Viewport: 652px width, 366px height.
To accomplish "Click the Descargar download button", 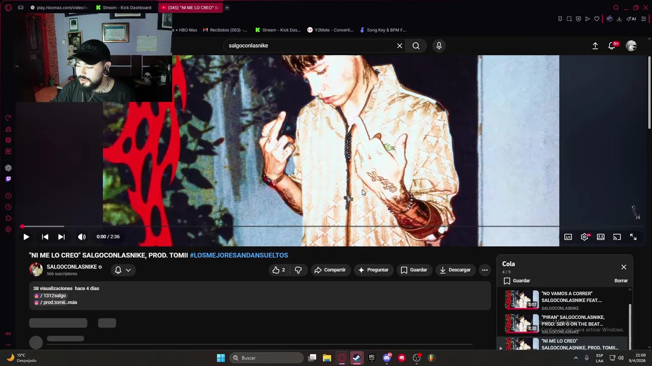I will pos(455,270).
